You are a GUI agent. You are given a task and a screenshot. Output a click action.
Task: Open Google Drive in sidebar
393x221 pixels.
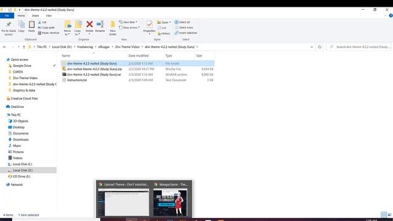point(22,66)
